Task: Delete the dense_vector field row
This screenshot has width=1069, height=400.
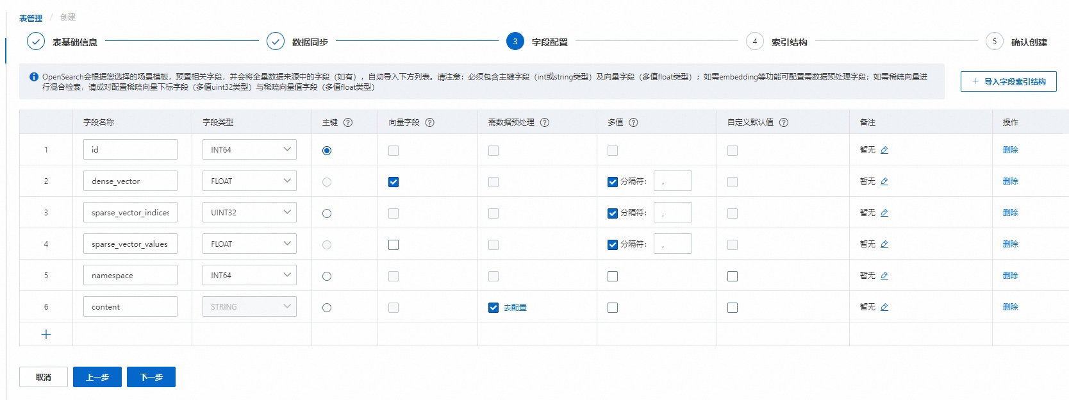Action: pos(1011,181)
